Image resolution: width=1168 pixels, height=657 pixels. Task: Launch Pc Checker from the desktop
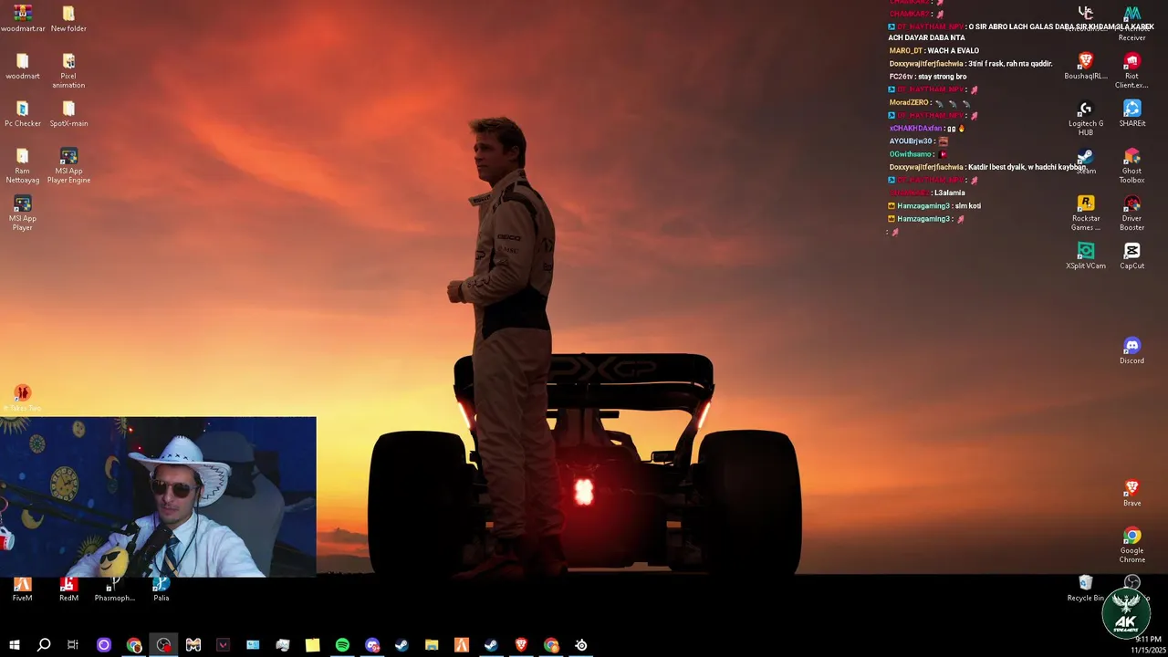[x=23, y=113]
